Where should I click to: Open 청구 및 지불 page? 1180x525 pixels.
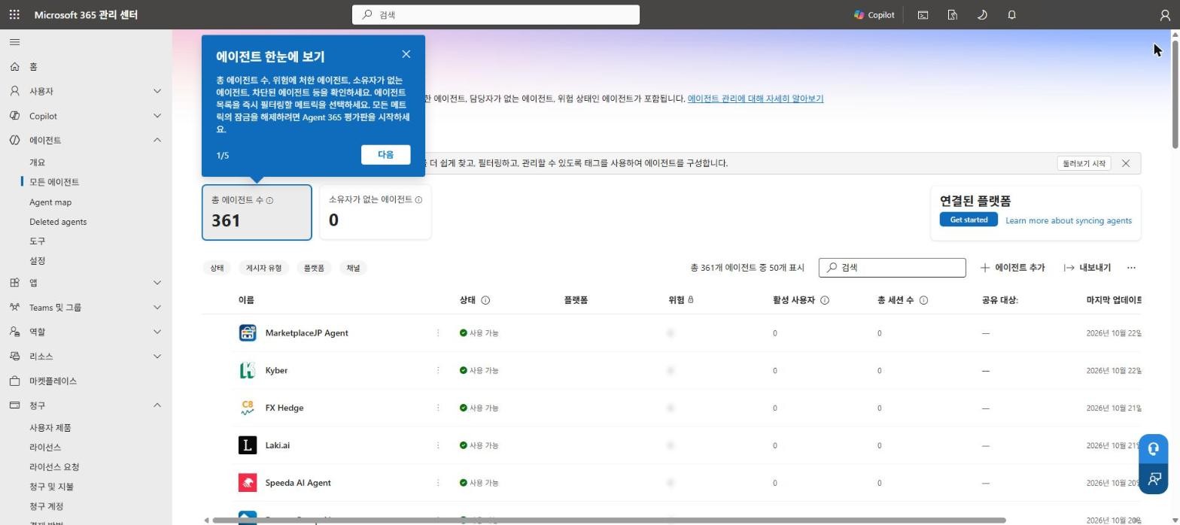tap(51, 487)
